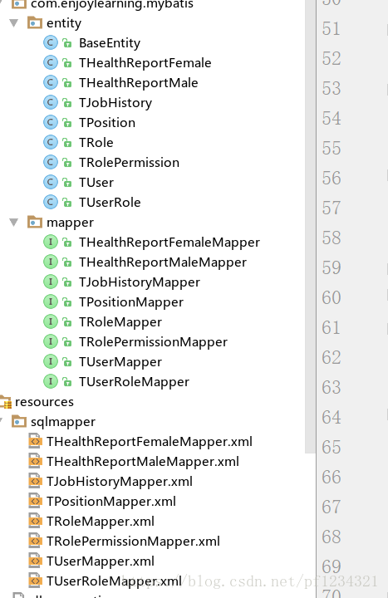
Task: Open TJobHistoryMapper.xml file
Action: [x=120, y=482]
